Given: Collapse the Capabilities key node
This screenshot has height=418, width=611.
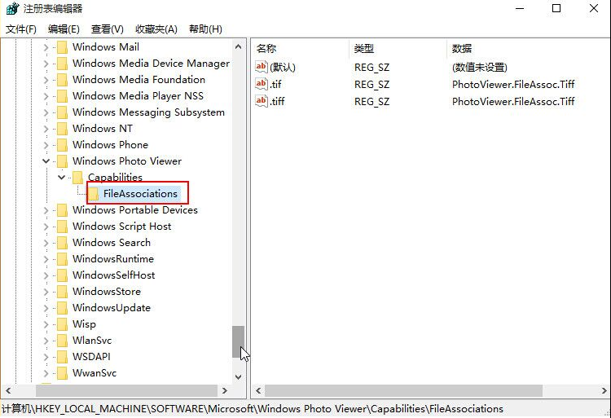Looking at the screenshot, I should pos(62,178).
